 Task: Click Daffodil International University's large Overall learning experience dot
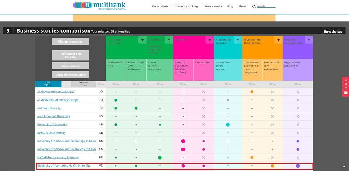(160, 158)
